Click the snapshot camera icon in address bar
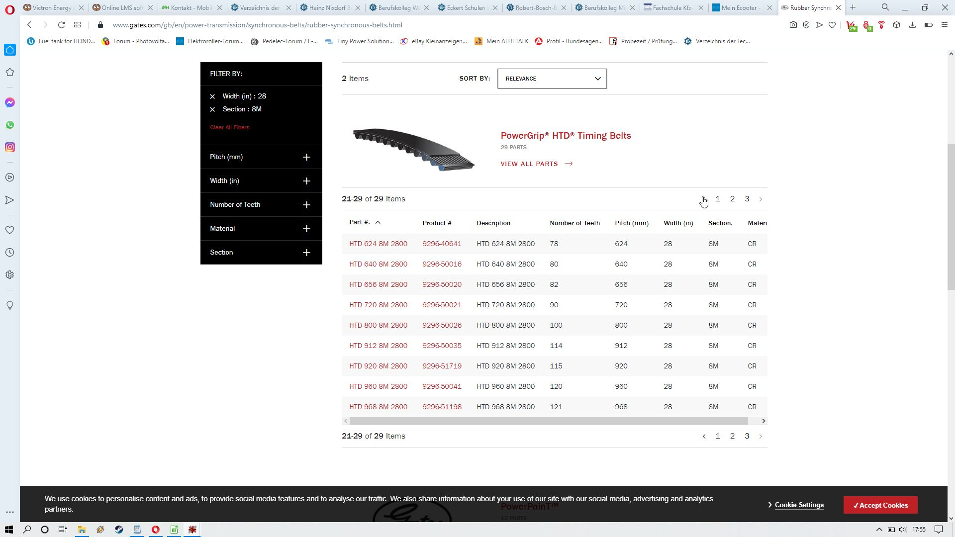This screenshot has width=955, height=537. coord(793,25)
